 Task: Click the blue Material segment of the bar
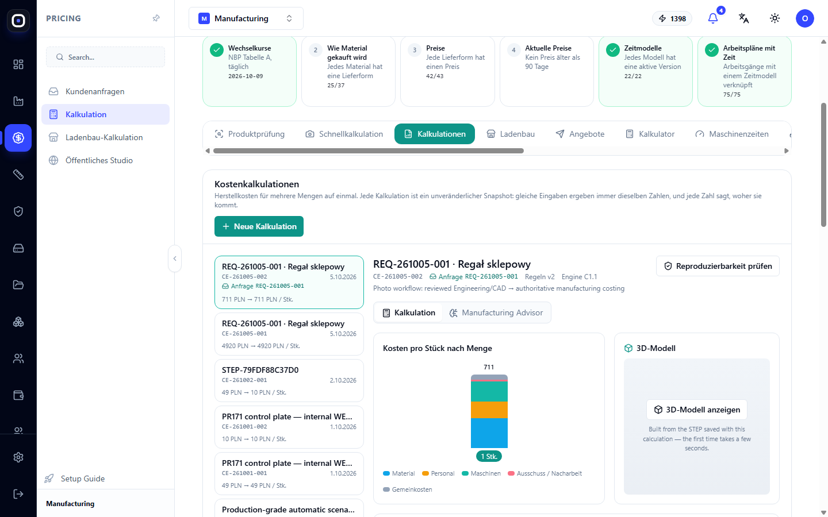click(489, 433)
